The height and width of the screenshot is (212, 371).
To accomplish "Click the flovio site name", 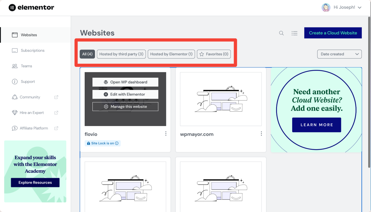I will tap(91, 134).
